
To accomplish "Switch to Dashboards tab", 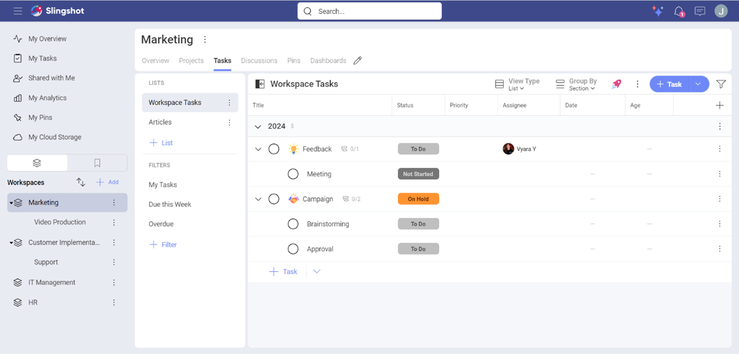I will (328, 61).
